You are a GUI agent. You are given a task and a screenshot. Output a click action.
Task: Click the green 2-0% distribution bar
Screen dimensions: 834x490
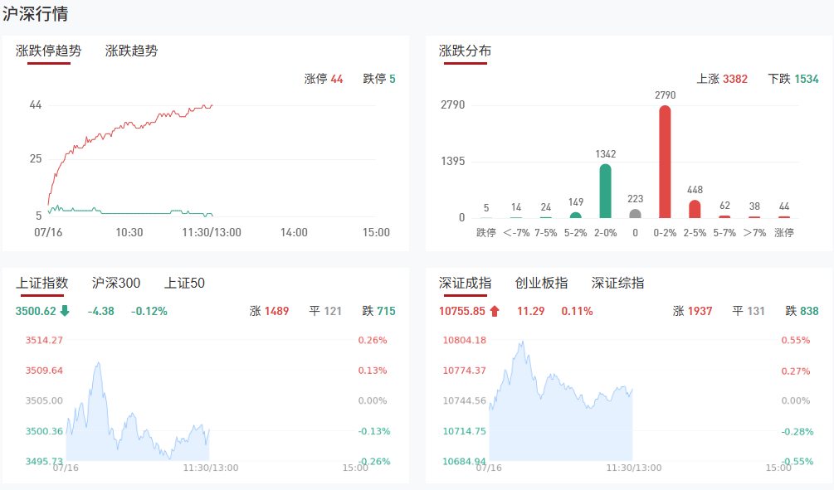pyautogui.click(x=605, y=191)
